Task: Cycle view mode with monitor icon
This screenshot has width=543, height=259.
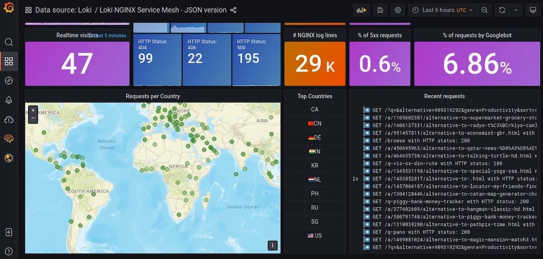Action: pos(533,10)
